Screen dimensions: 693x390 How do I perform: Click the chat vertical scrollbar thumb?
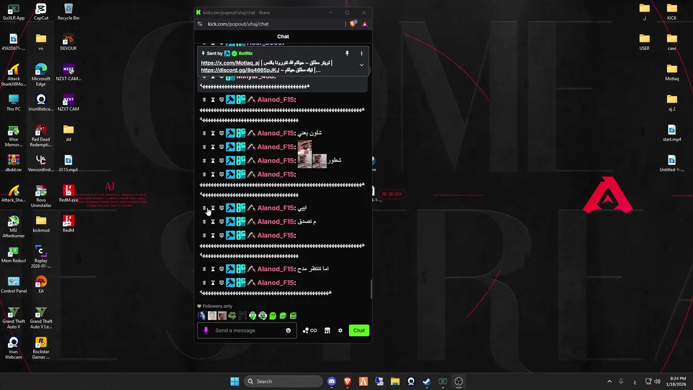click(x=371, y=289)
